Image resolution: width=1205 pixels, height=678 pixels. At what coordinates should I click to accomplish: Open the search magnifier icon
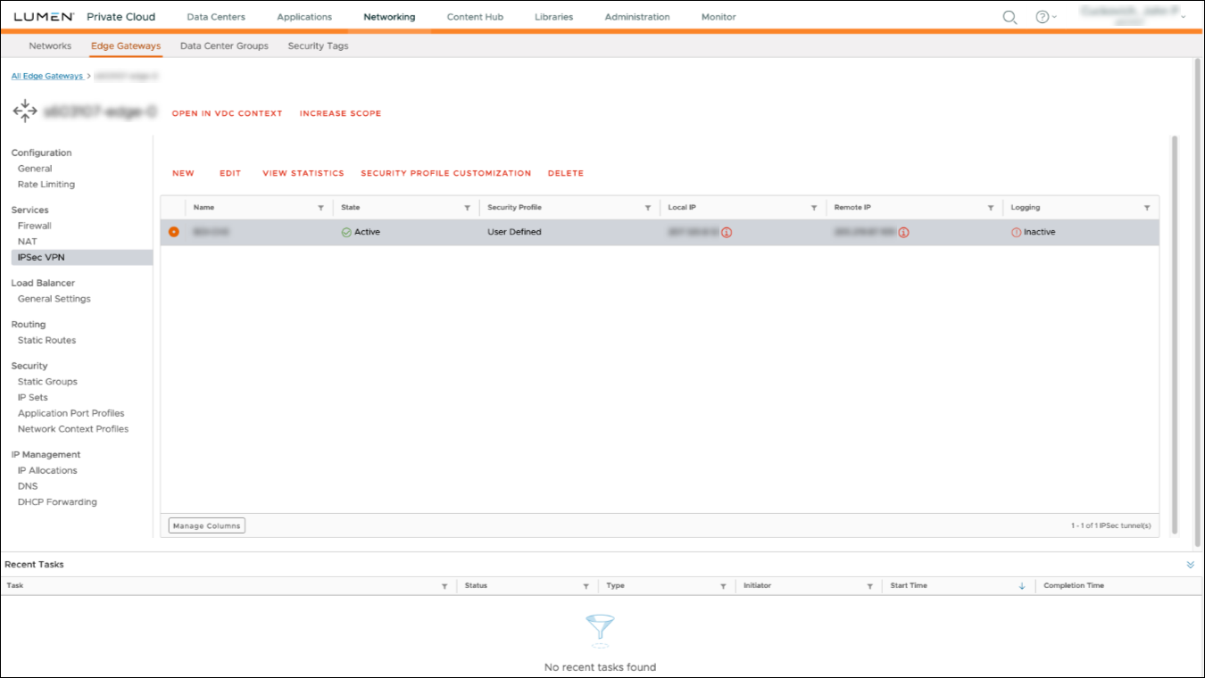(1009, 16)
